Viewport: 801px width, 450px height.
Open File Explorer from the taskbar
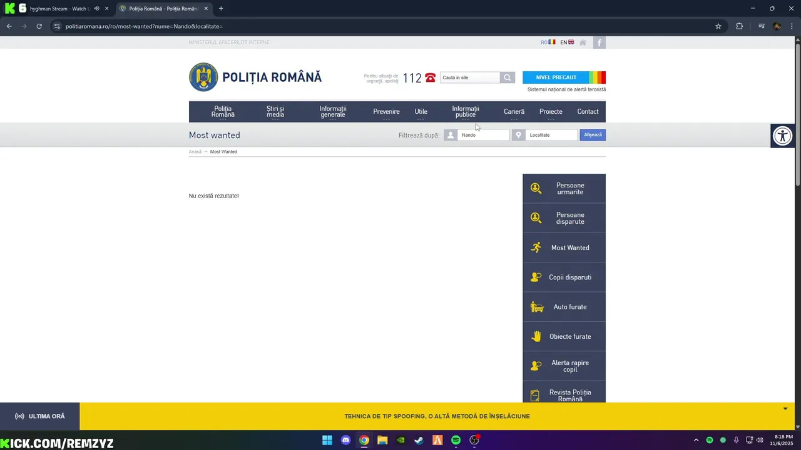382,440
